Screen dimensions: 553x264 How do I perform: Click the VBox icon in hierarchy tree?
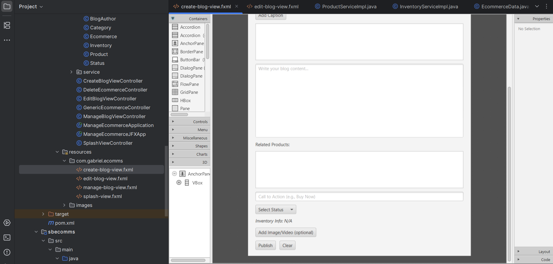pyautogui.click(x=187, y=183)
